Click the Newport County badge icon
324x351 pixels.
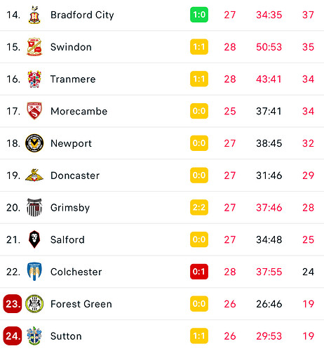coord(34,143)
